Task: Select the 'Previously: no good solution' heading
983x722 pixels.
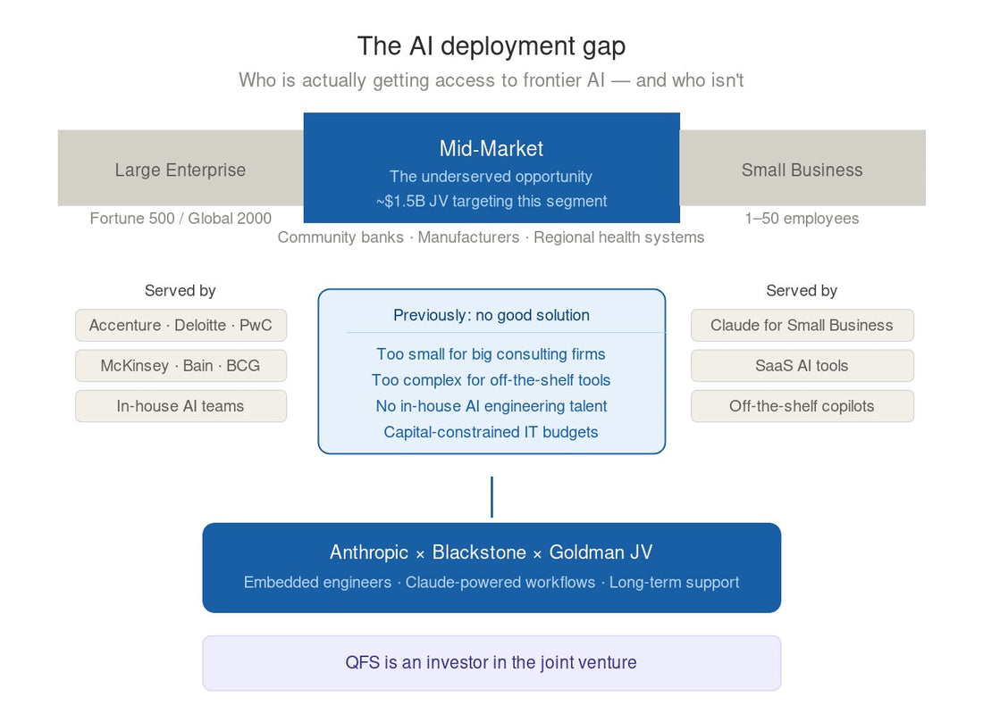Action: click(491, 315)
